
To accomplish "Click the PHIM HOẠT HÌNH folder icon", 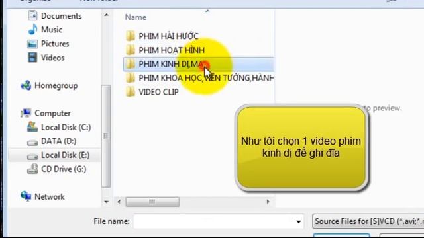I will (131, 50).
